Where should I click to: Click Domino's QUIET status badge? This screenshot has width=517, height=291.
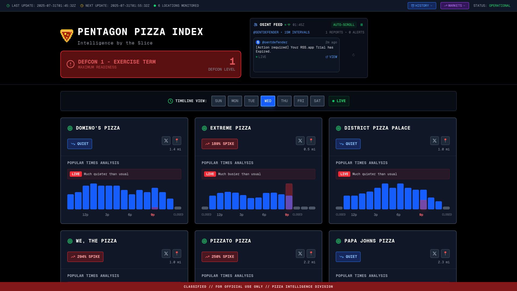pyautogui.click(x=80, y=144)
